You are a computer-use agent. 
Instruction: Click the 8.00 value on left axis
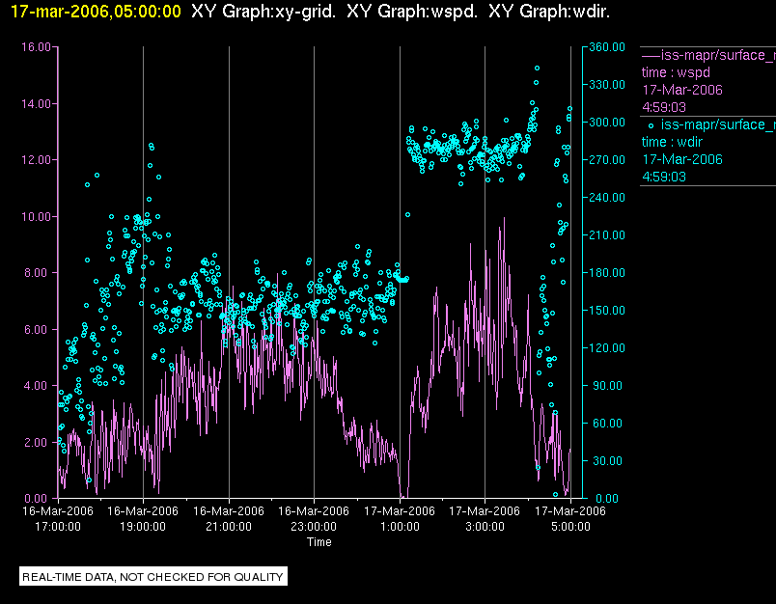[39, 273]
